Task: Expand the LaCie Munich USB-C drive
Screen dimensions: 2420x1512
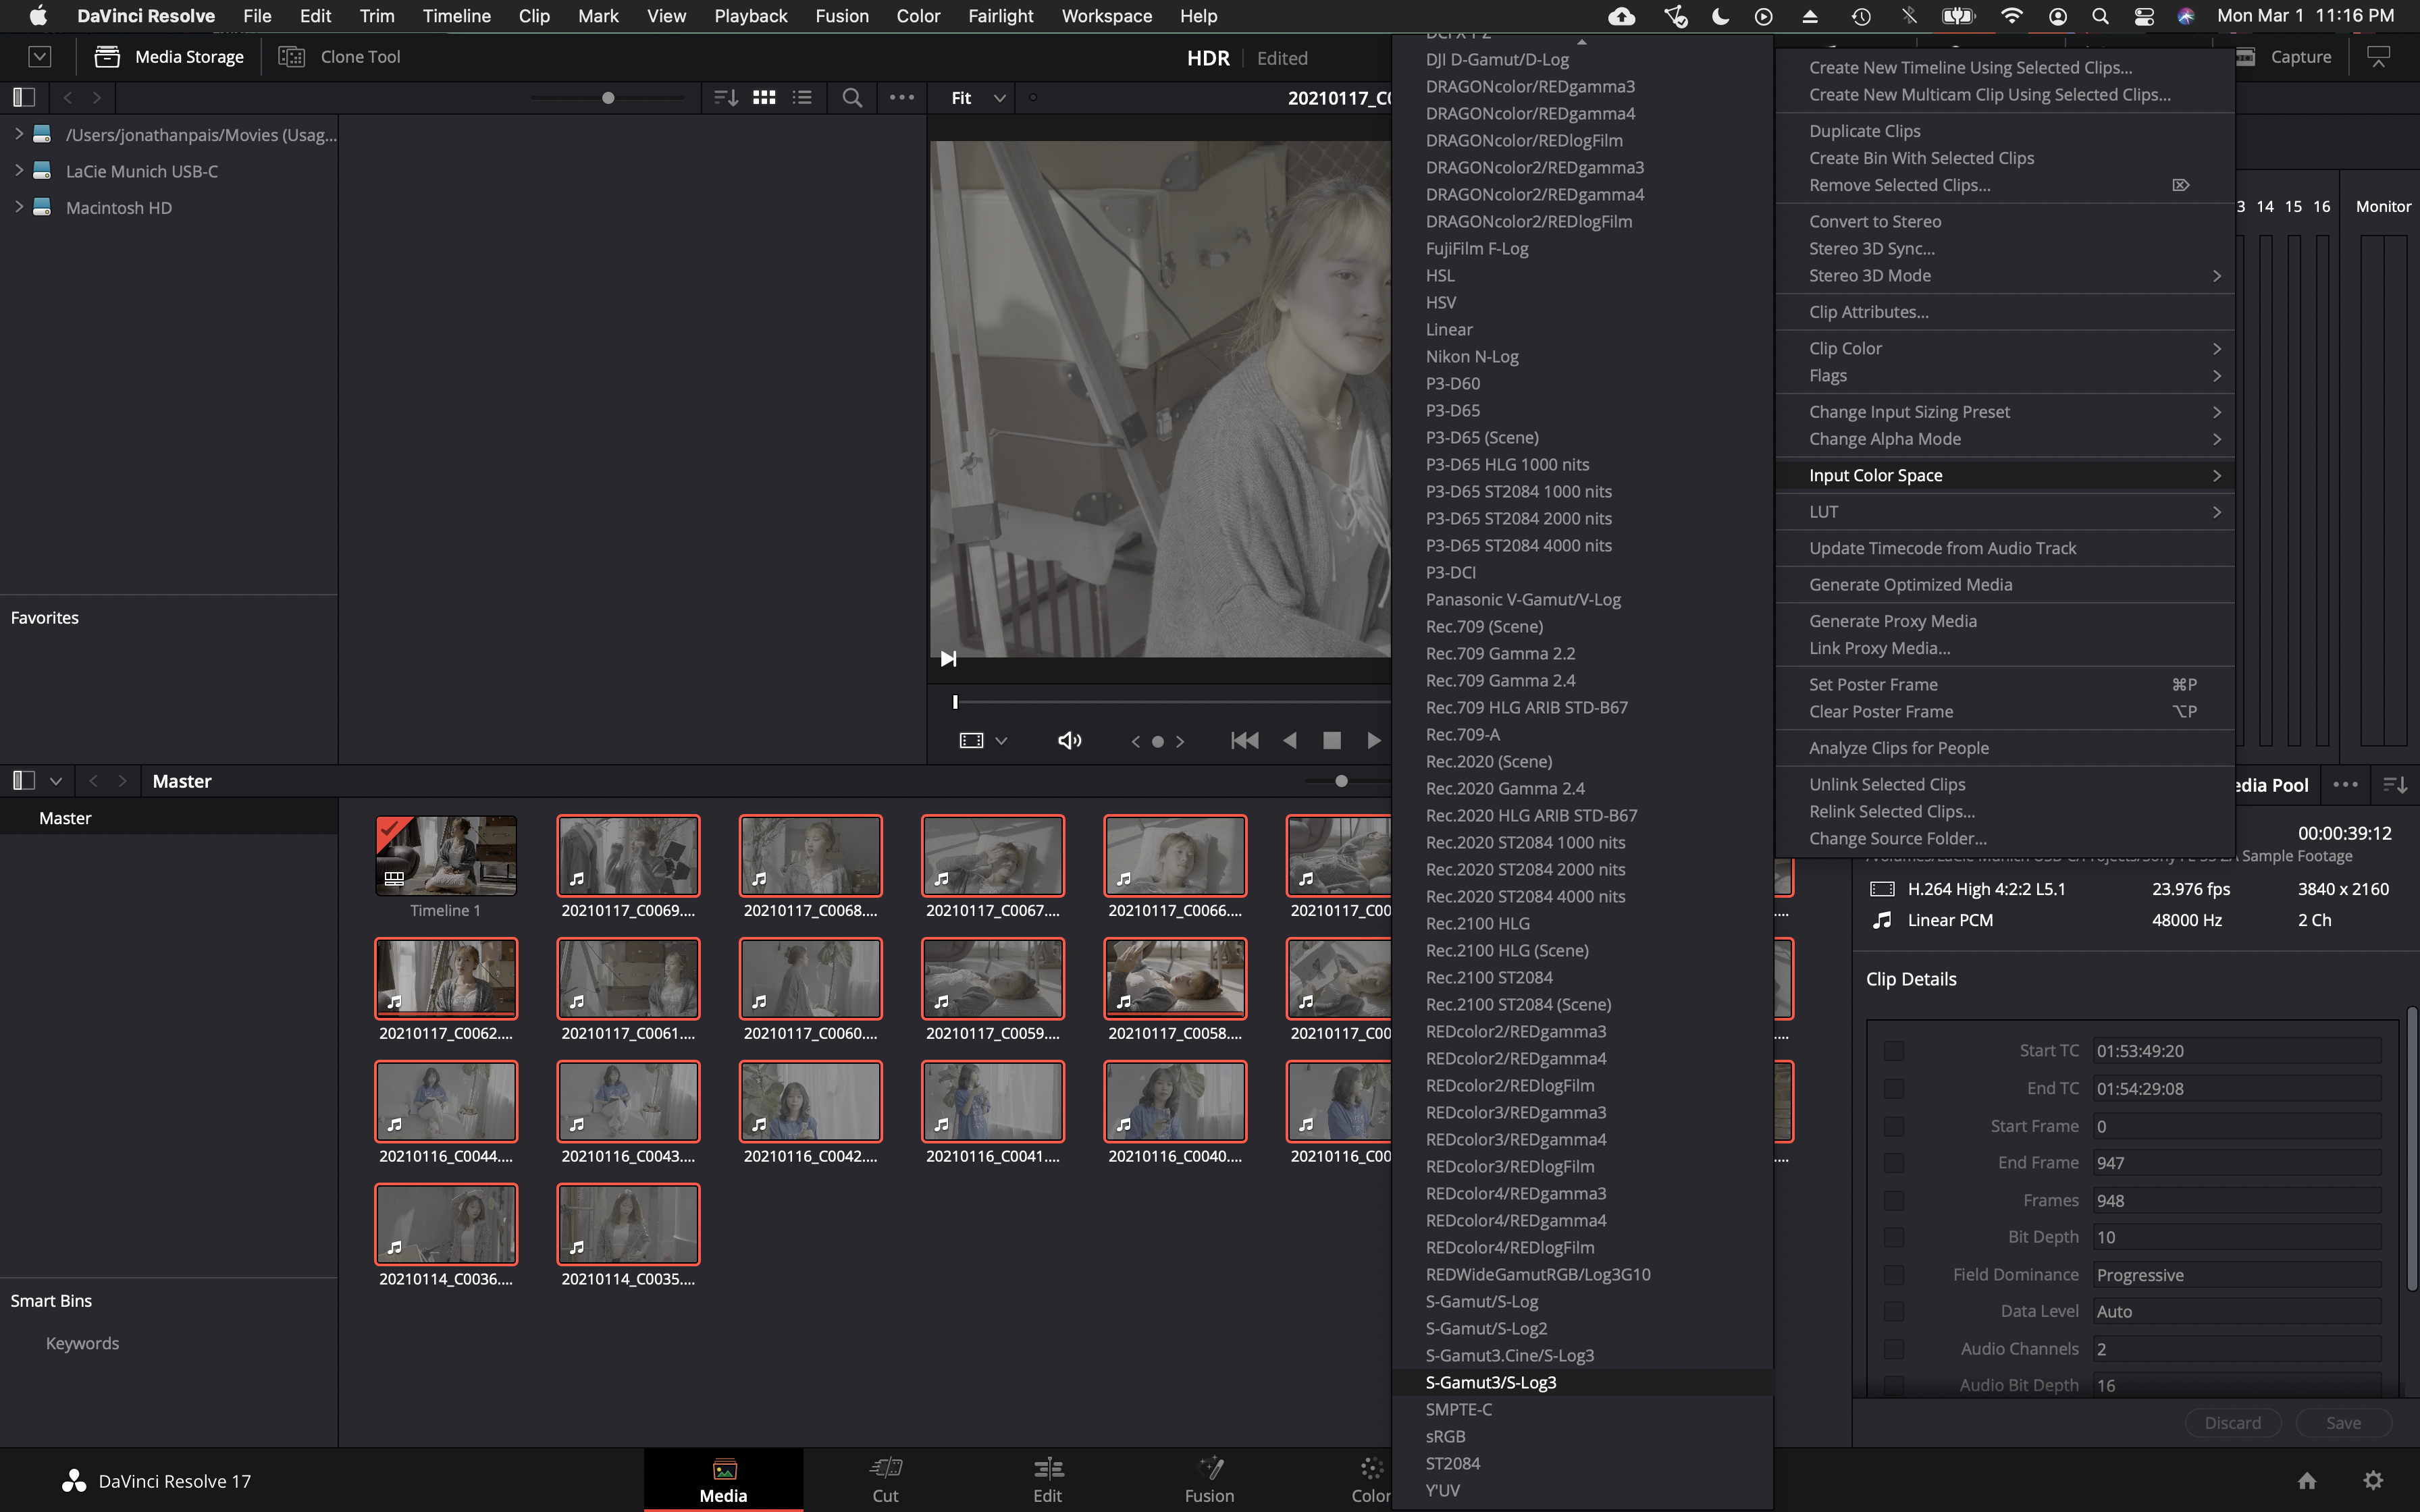Action: click(19, 171)
